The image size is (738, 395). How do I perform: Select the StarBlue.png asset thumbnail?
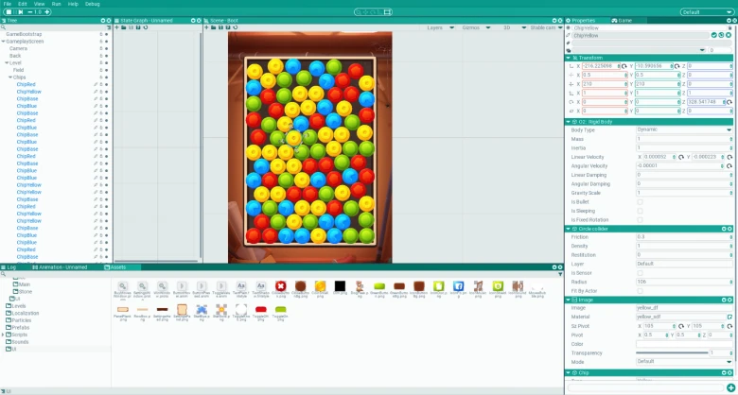click(x=202, y=309)
